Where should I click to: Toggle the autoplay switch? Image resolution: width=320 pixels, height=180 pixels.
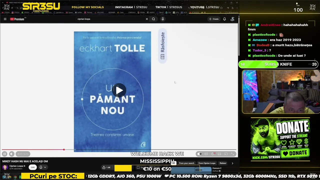coord(199,154)
